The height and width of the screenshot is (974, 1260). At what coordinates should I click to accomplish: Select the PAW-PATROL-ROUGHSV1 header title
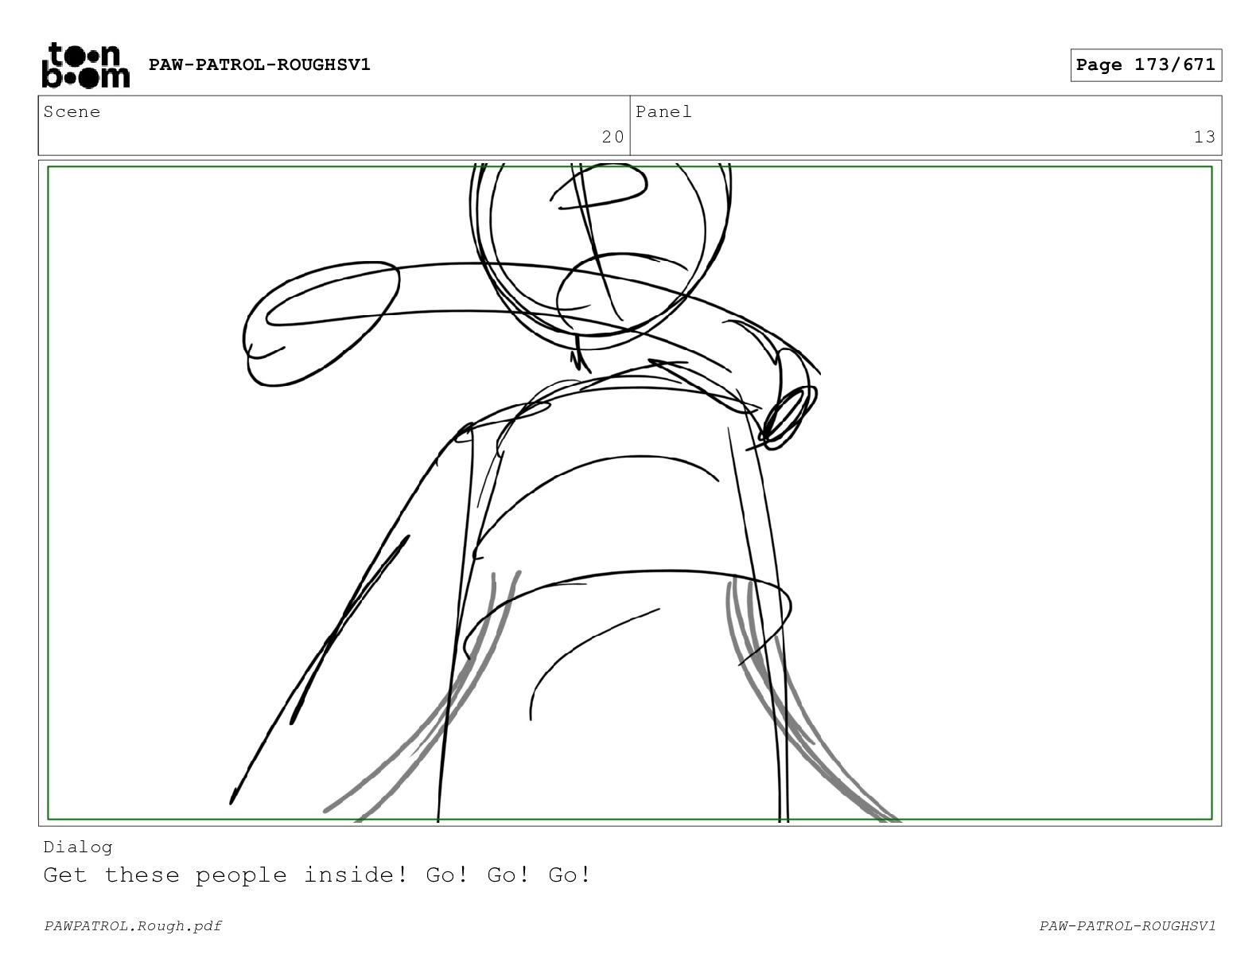[x=259, y=64]
